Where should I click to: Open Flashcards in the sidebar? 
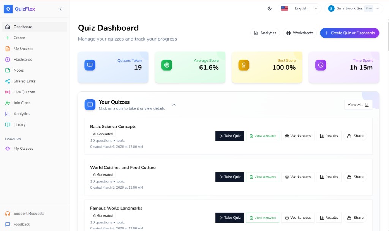[23, 60]
